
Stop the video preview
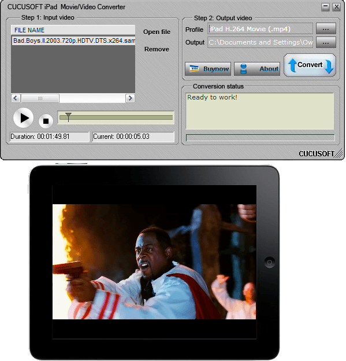46,121
